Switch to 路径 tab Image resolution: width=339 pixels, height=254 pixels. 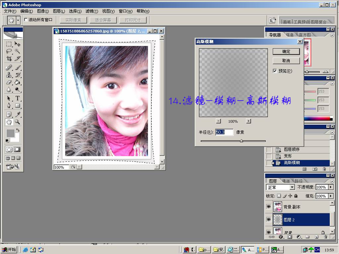[298, 181]
